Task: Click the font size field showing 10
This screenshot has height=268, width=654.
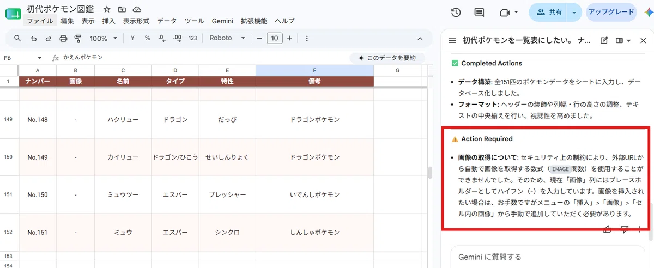Action: tap(275, 39)
